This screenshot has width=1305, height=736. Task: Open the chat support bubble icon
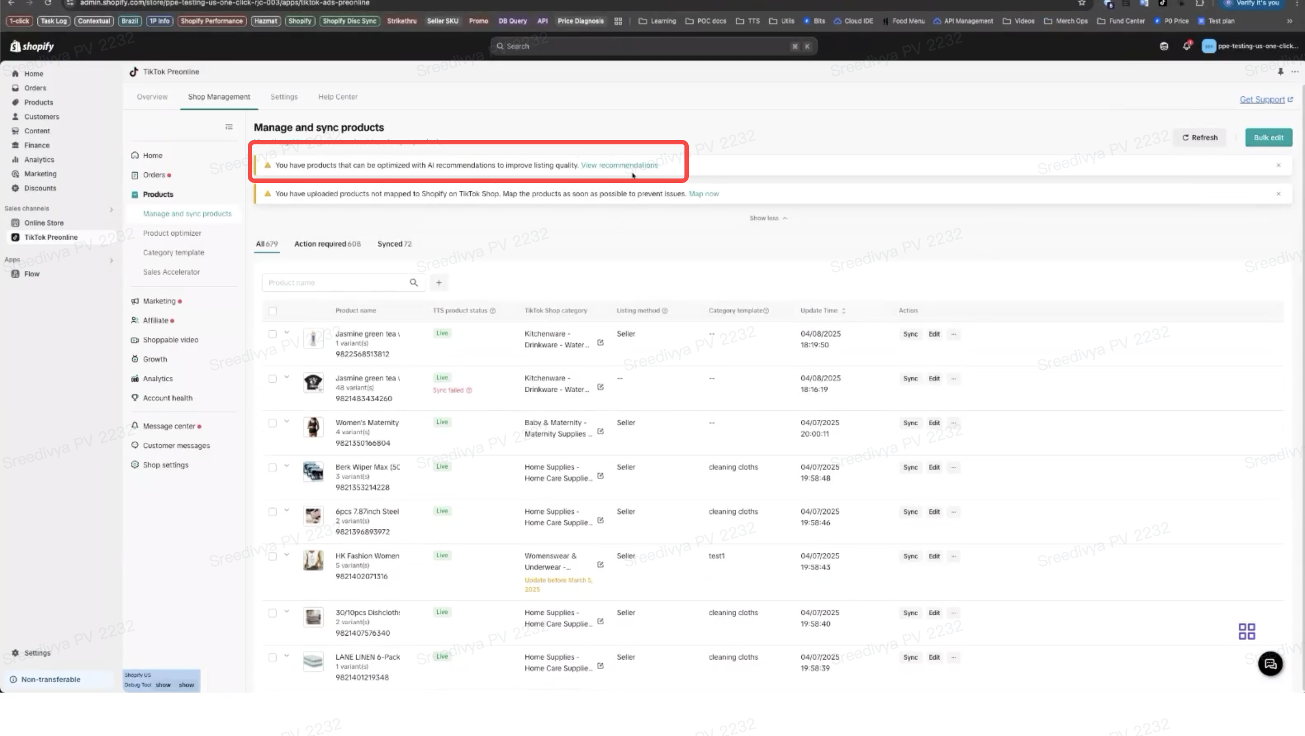pyautogui.click(x=1270, y=664)
